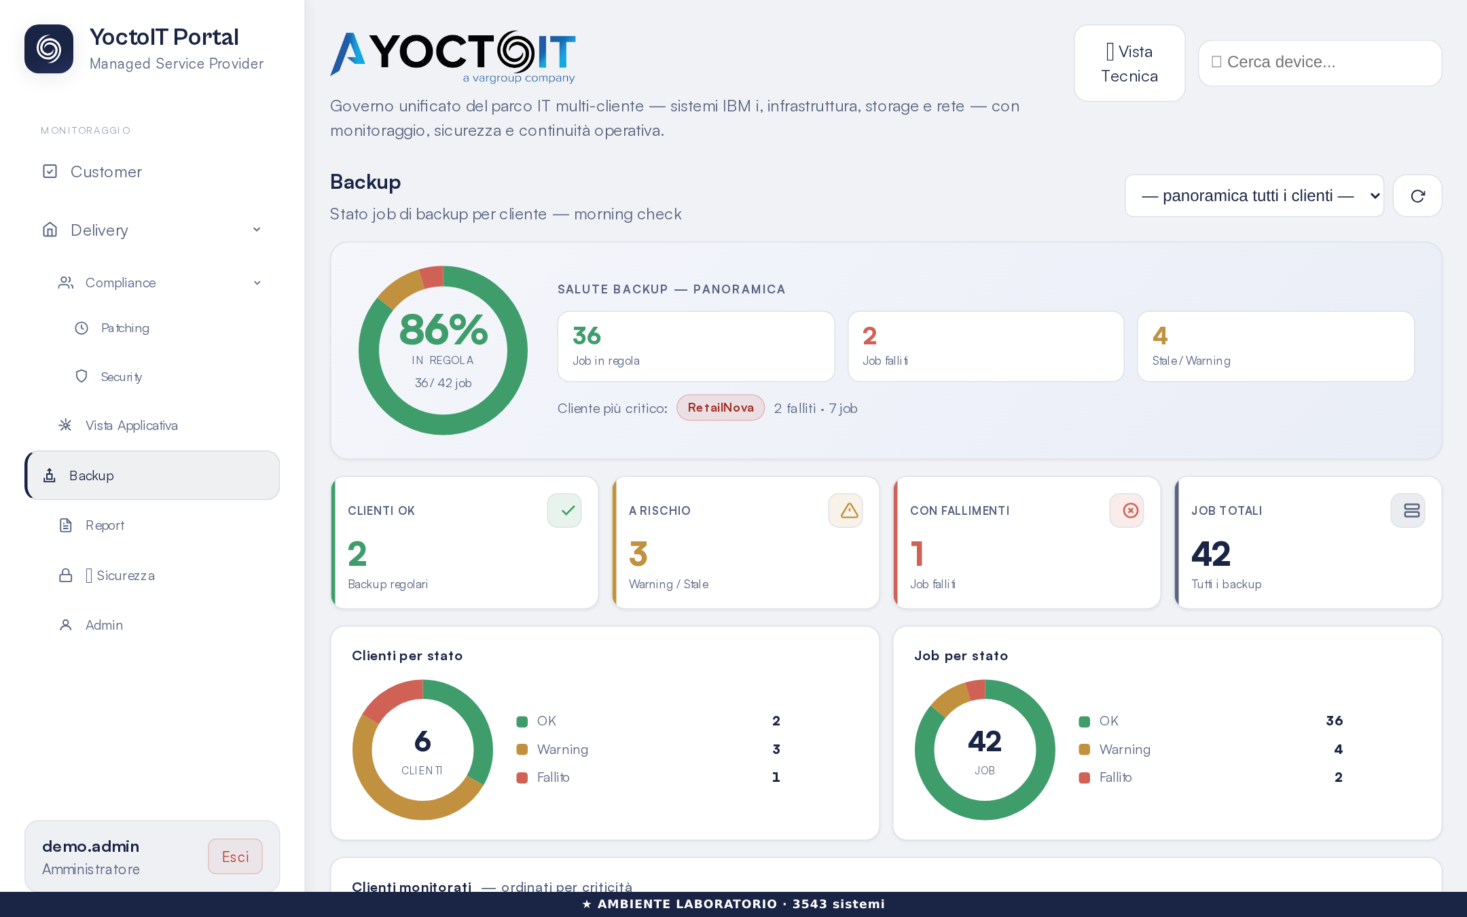Screen dimensions: 1467x917
Task: Click the Esci logout button
Action: point(235,857)
